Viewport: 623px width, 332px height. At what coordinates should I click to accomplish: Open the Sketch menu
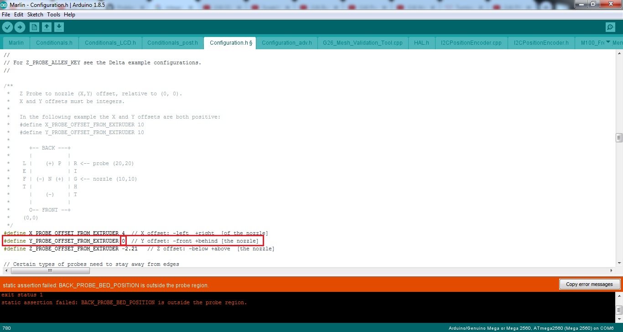[x=35, y=15]
